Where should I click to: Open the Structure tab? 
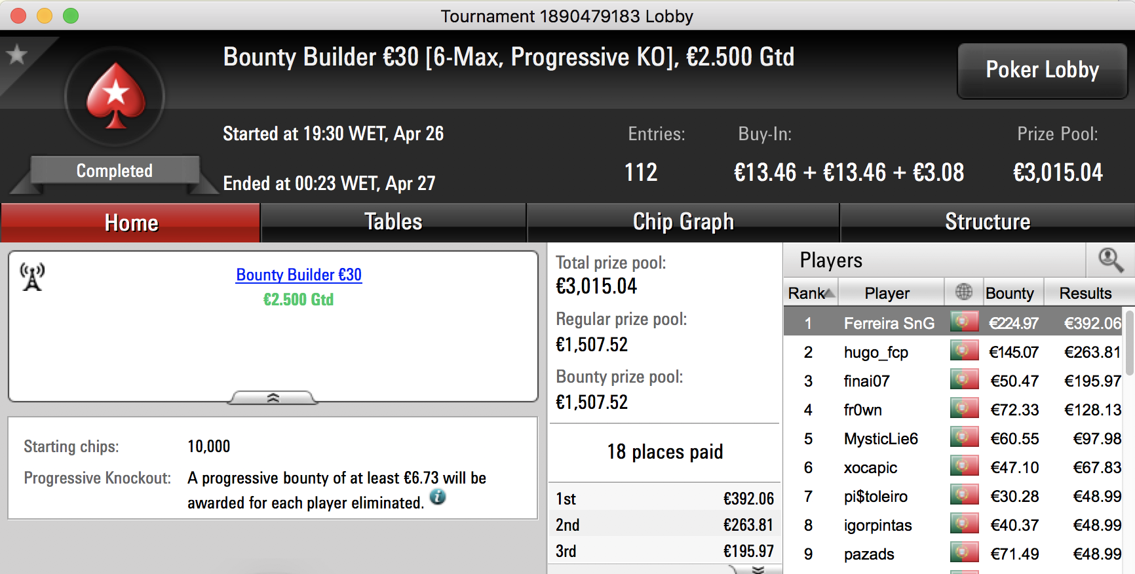988,222
